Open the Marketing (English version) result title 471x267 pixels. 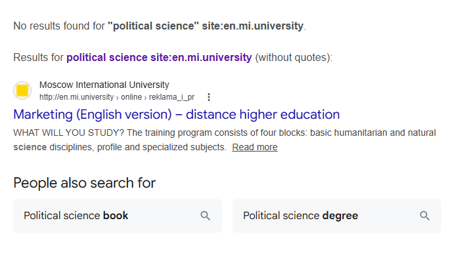[x=176, y=115]
